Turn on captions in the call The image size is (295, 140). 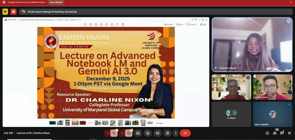click(x=157, y=133)
